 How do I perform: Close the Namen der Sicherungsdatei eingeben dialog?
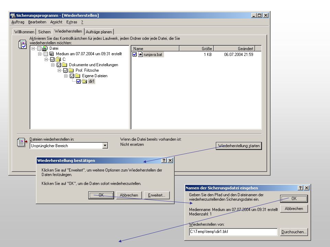tap(307, 188)
